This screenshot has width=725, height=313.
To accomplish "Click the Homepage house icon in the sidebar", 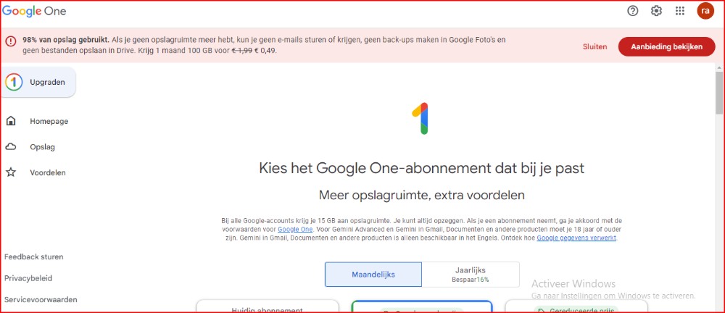I will pos(11,121).
